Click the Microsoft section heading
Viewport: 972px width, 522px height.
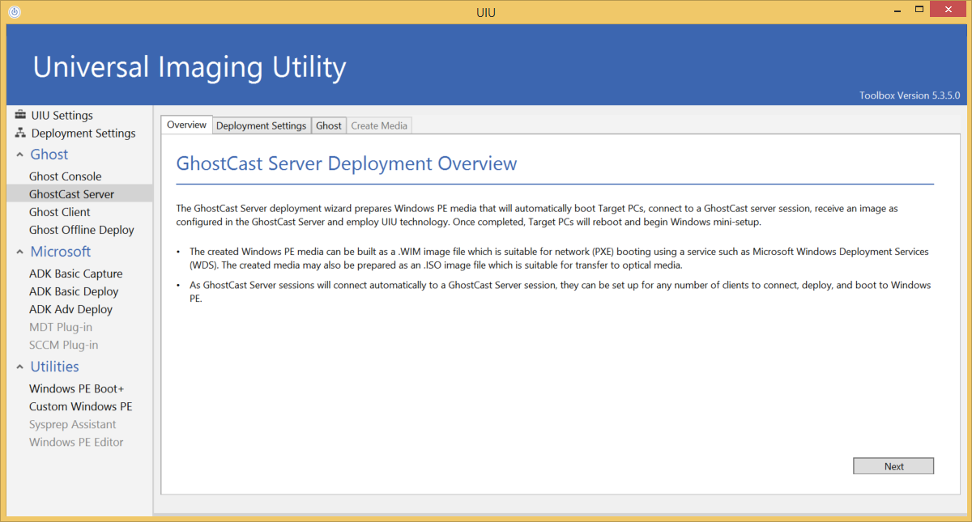[x=61, y=252]
